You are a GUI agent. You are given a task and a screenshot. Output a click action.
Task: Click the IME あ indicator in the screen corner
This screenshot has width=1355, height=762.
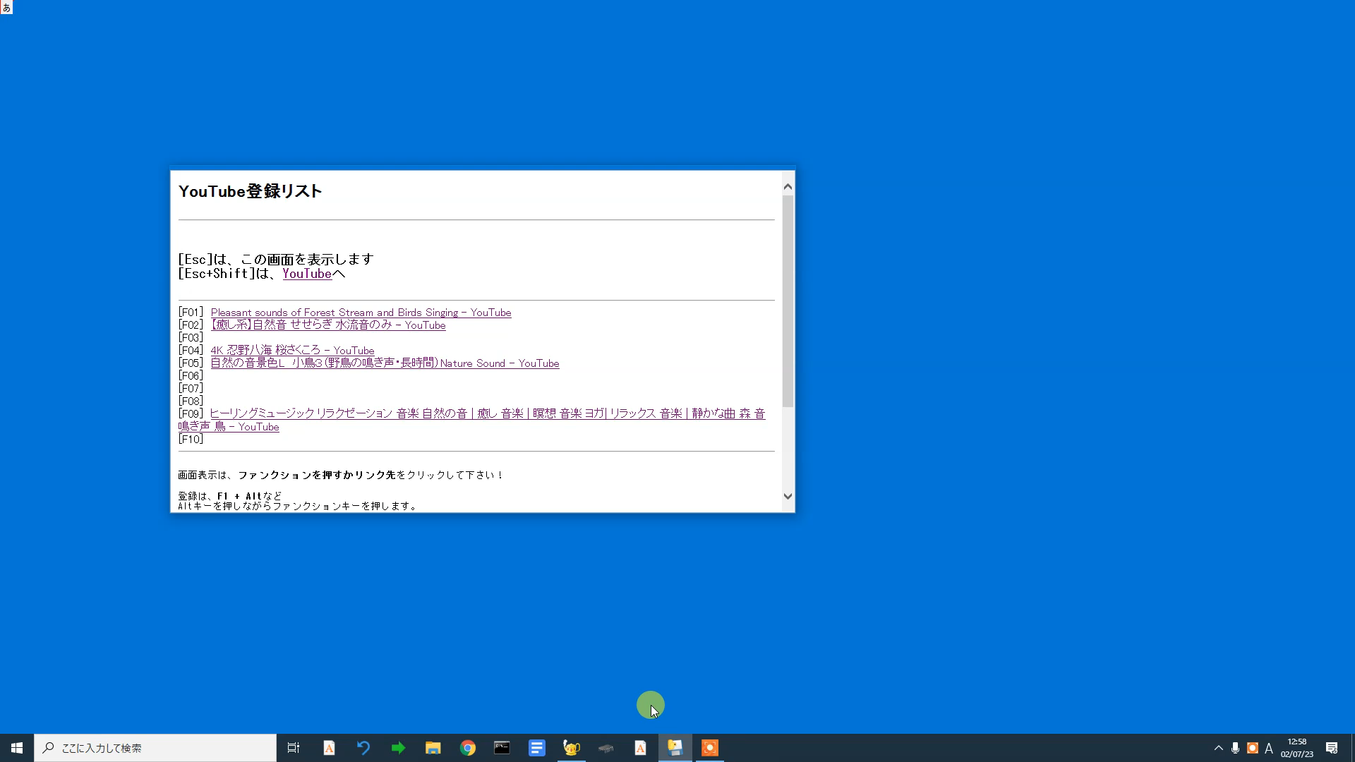pos(6,7)
